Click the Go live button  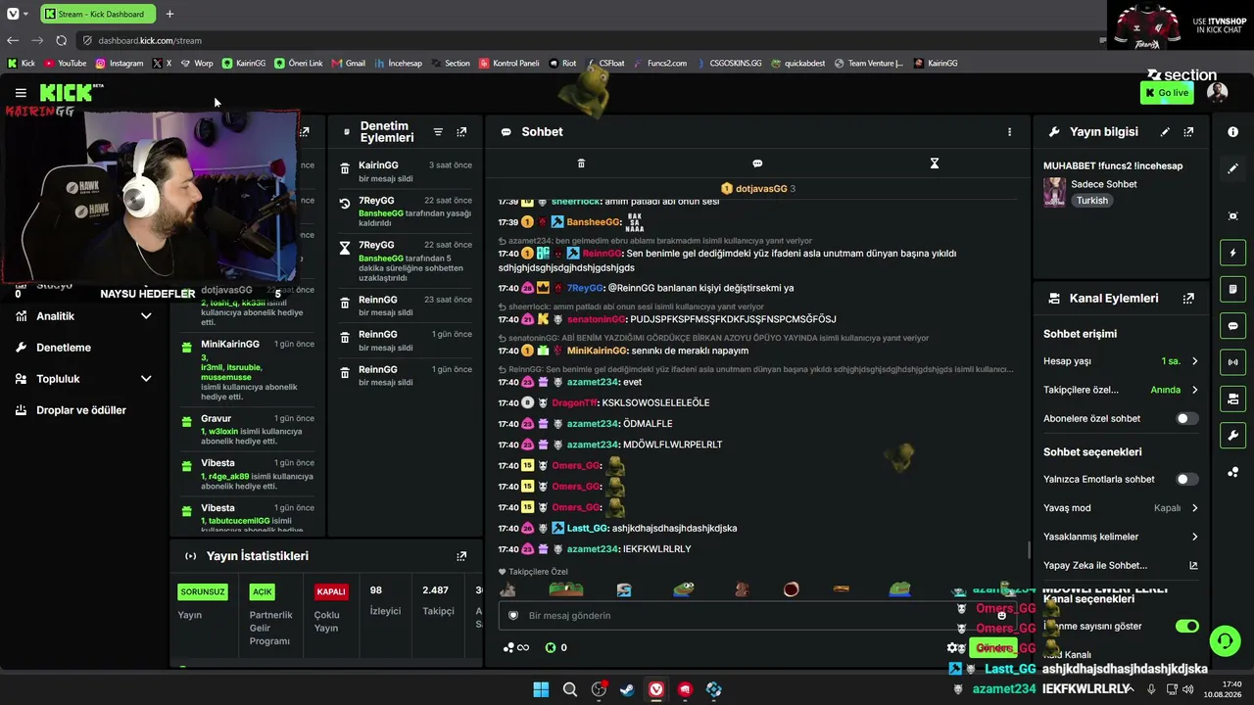[x=1167, y=93]
